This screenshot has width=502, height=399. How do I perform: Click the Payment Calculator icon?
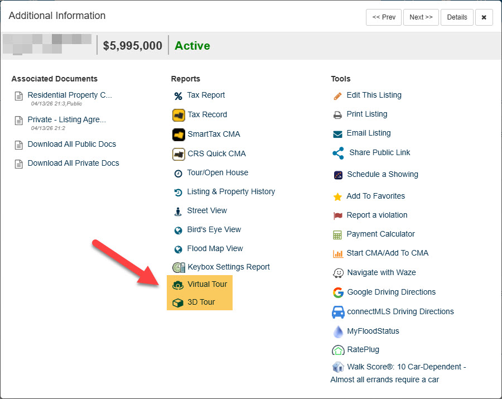pos(337,235)
